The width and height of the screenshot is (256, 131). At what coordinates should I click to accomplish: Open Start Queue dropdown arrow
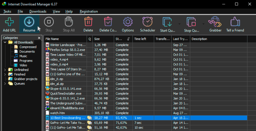point(179,24)
